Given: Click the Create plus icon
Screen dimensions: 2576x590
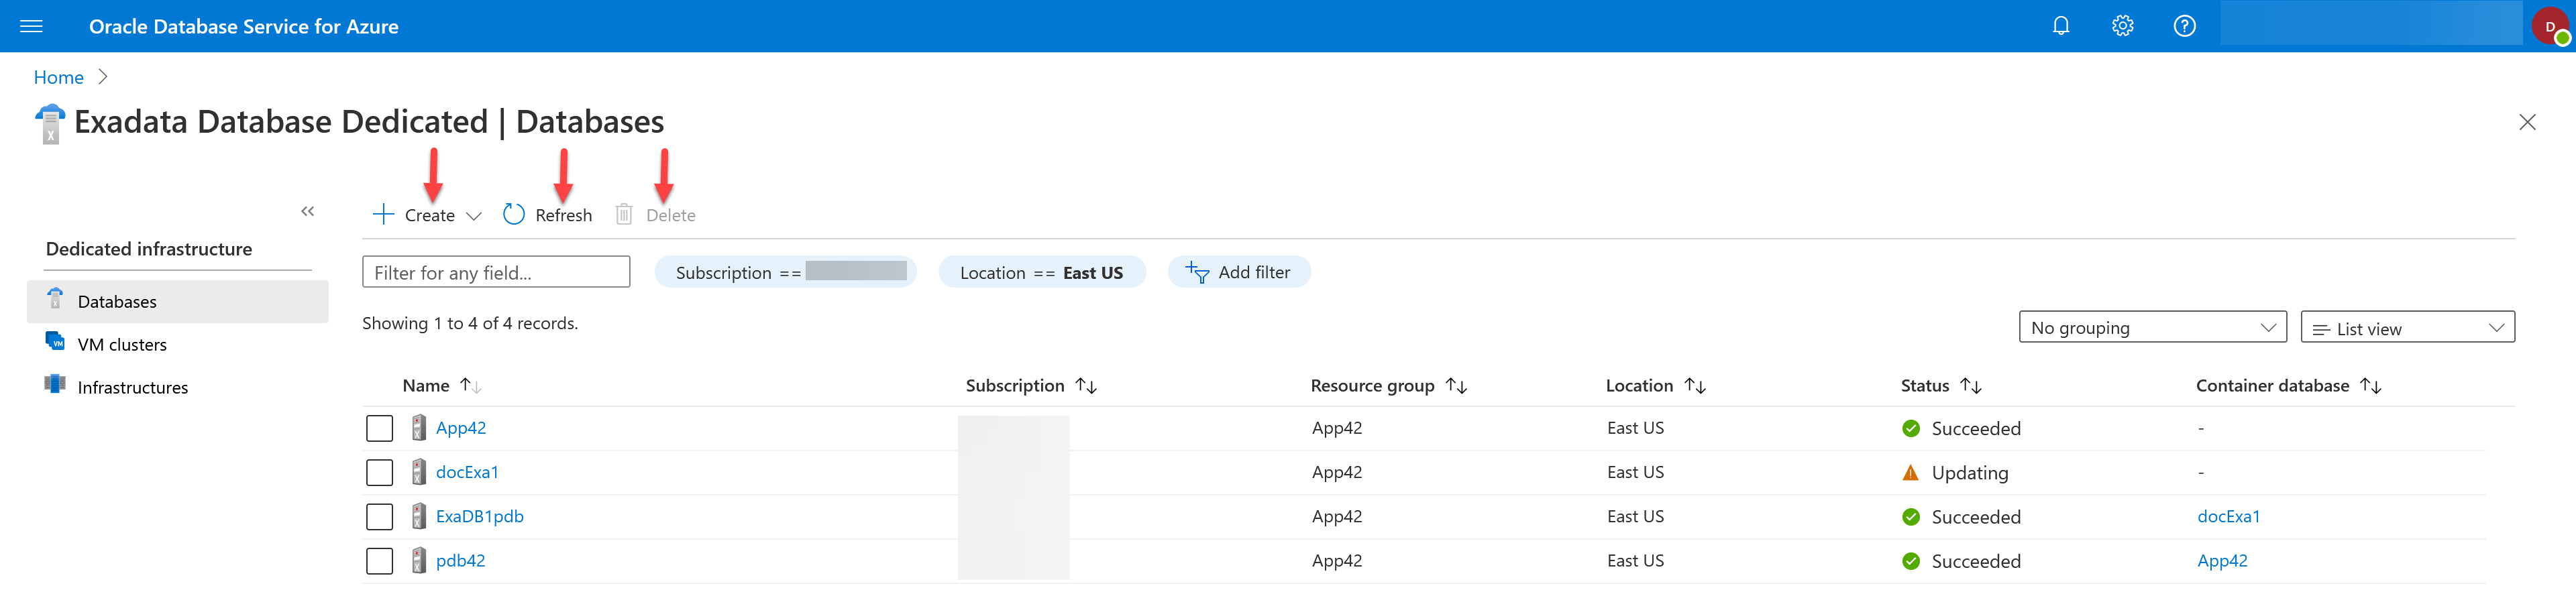Looking at the screenshot, I should click(383, 214).
